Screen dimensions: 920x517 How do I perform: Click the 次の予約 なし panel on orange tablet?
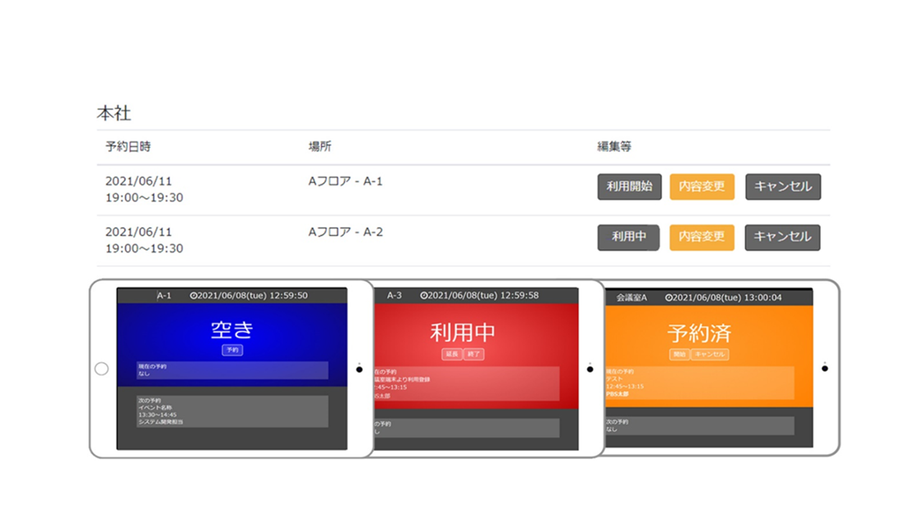[x=699, y=426]
